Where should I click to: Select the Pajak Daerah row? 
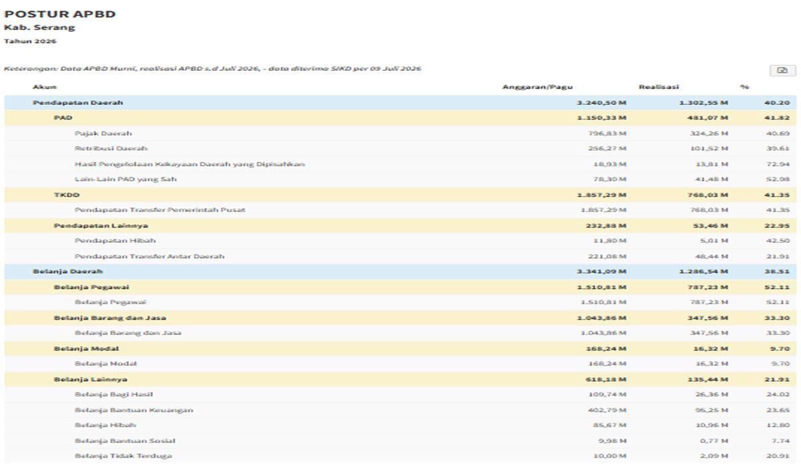pyautogui.click(x=400, y=133)
